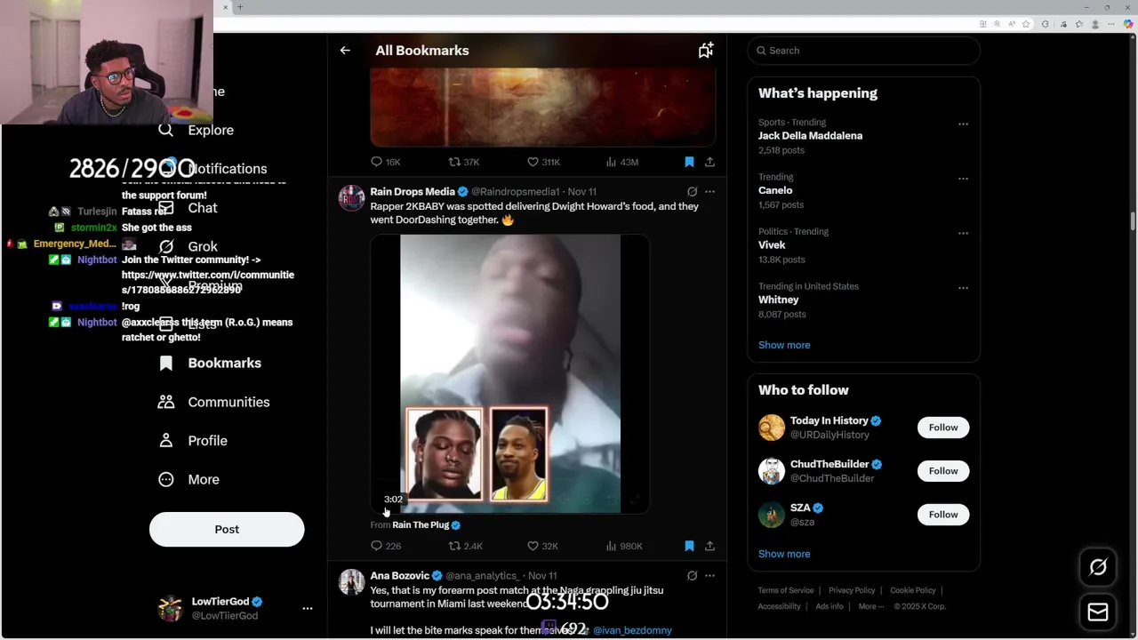Viewport: 1138px width, 640px height.
Task: Repost the Rain Drops Media post
Action: [465, 546]
